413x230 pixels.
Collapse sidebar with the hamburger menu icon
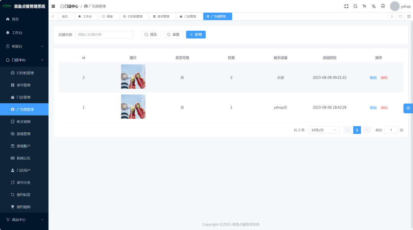pyautogui.click(x=53, y=7)
